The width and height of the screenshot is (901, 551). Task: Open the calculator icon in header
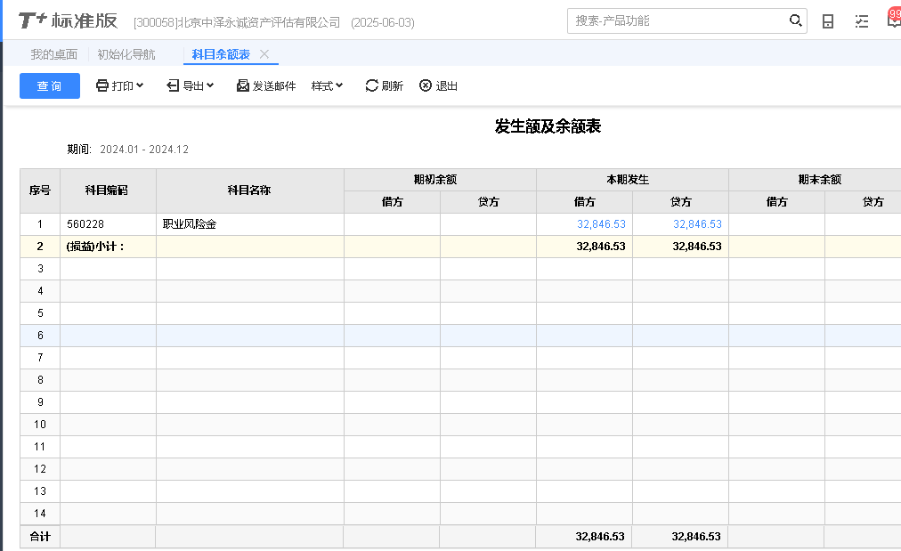[x=828, y=21]
